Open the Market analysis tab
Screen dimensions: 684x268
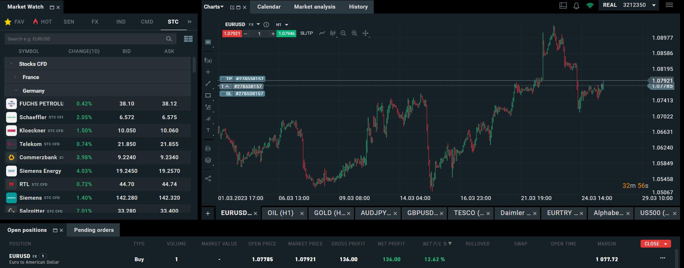[x=315, y=7]
